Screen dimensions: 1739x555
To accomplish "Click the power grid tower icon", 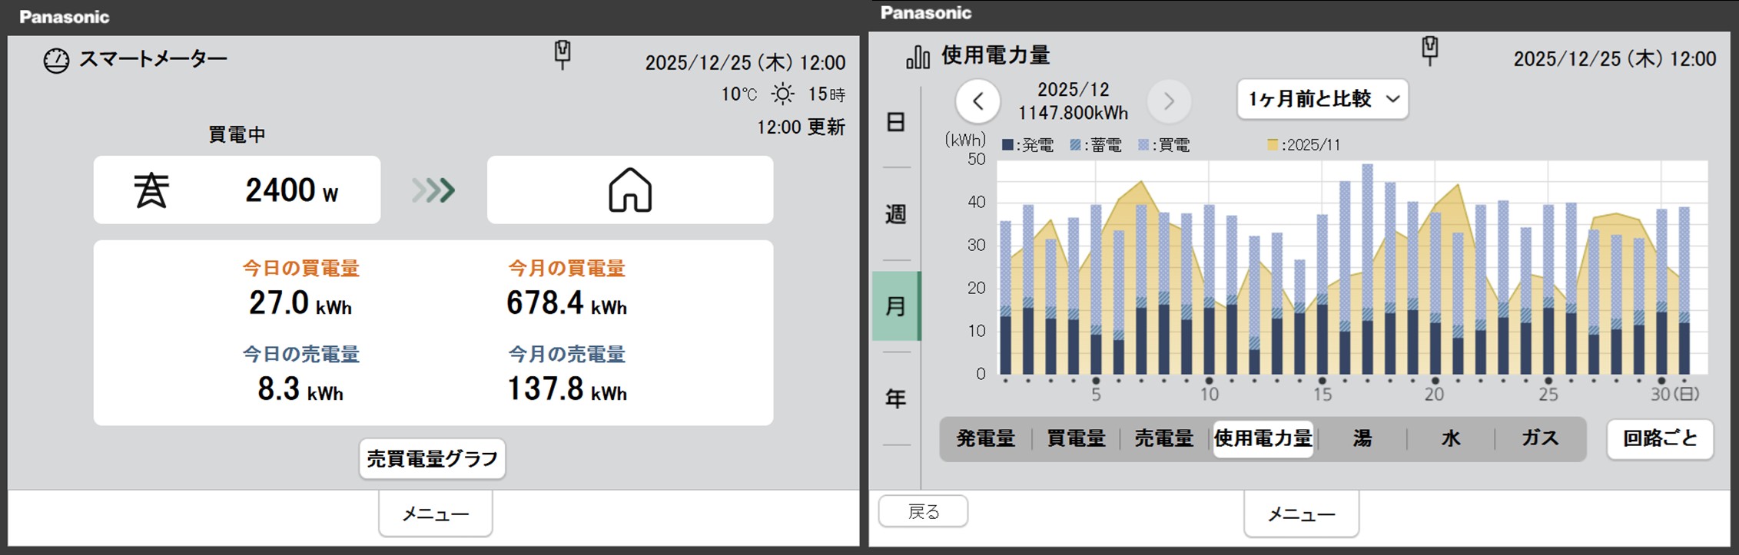I will pyautogui.click(x=151, y=190).
